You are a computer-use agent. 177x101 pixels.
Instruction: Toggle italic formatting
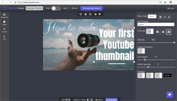point(165,17)
